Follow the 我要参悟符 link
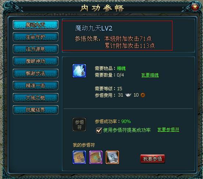 click(x=168, y=130)
